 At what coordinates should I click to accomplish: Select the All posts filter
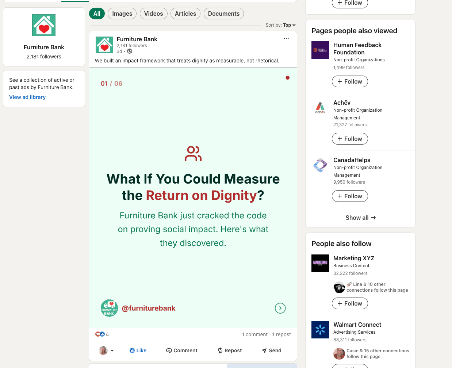coord(97,14)
